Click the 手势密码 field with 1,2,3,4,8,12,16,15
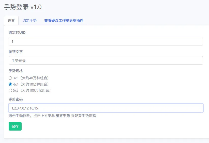 (106, 108)
